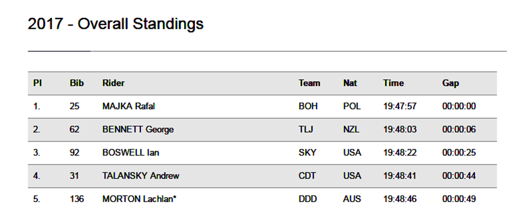
Task: Select the Gap column header
Action: click(x=451, y=84)
